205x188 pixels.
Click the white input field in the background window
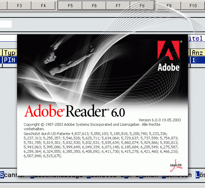(x=6, y=24)
